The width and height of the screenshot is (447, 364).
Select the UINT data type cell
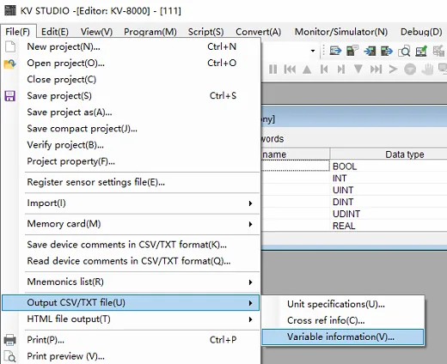click(389, 190)
